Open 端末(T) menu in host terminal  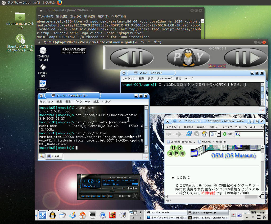(103, 16)
